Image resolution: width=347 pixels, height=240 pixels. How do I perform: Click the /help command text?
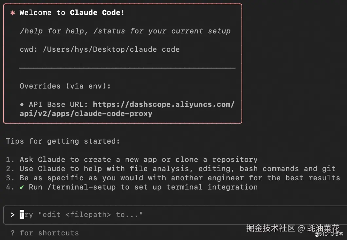tap(31, 31)
